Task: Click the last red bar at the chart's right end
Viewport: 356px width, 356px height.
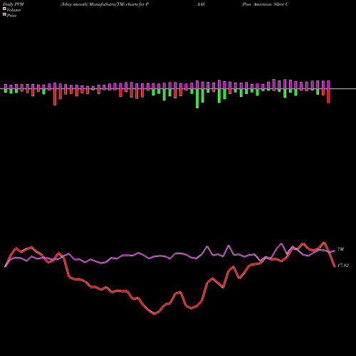Action: coord(328,96)
